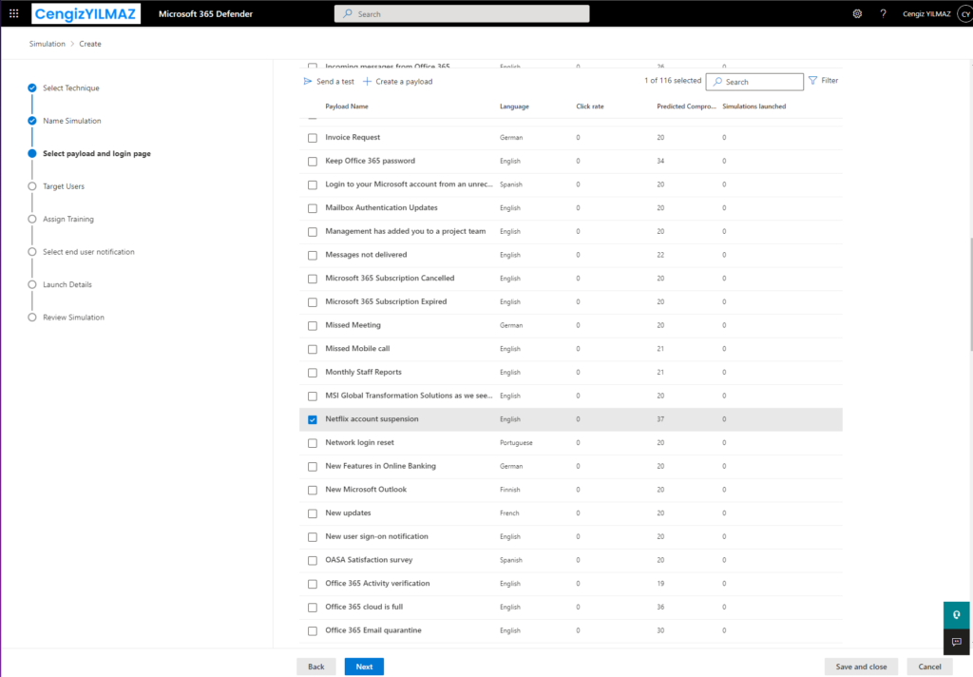This screenshot has height=677, width=973.
Task: Click the teal help widget icon
Action: (956, 615)
